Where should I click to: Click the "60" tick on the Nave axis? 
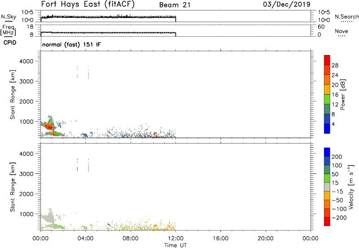321,27
